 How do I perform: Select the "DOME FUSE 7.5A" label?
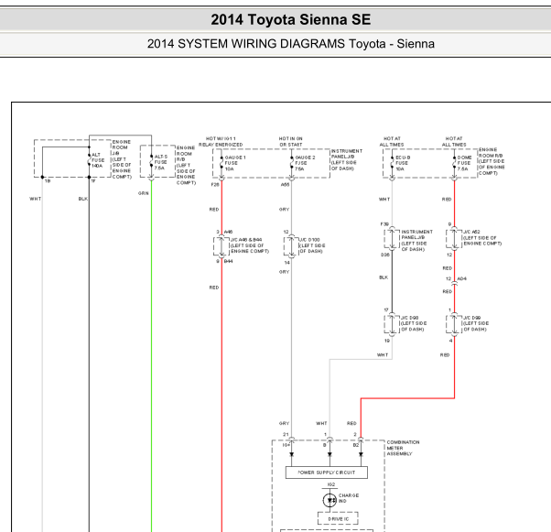[464, 163]
